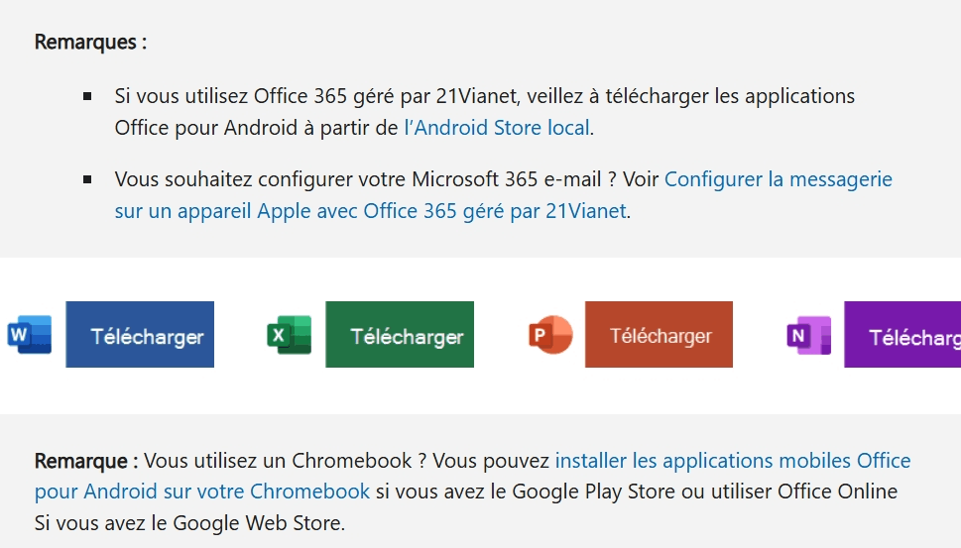This screenshot has height=548, width=961.
Task: Click the Office Online text
Action: [x=837, y=492]
